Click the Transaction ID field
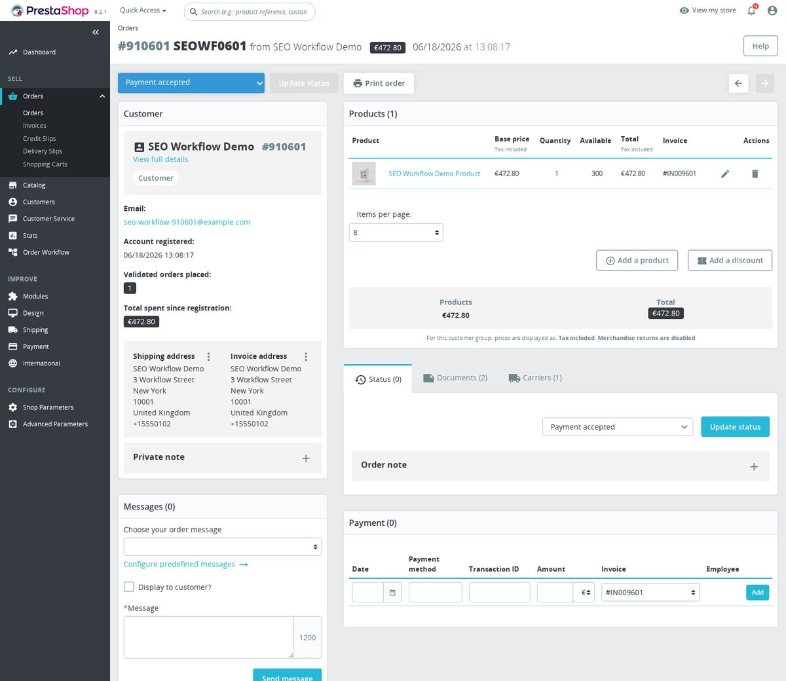This screenshot has height=681, width=786. point(499,593)
